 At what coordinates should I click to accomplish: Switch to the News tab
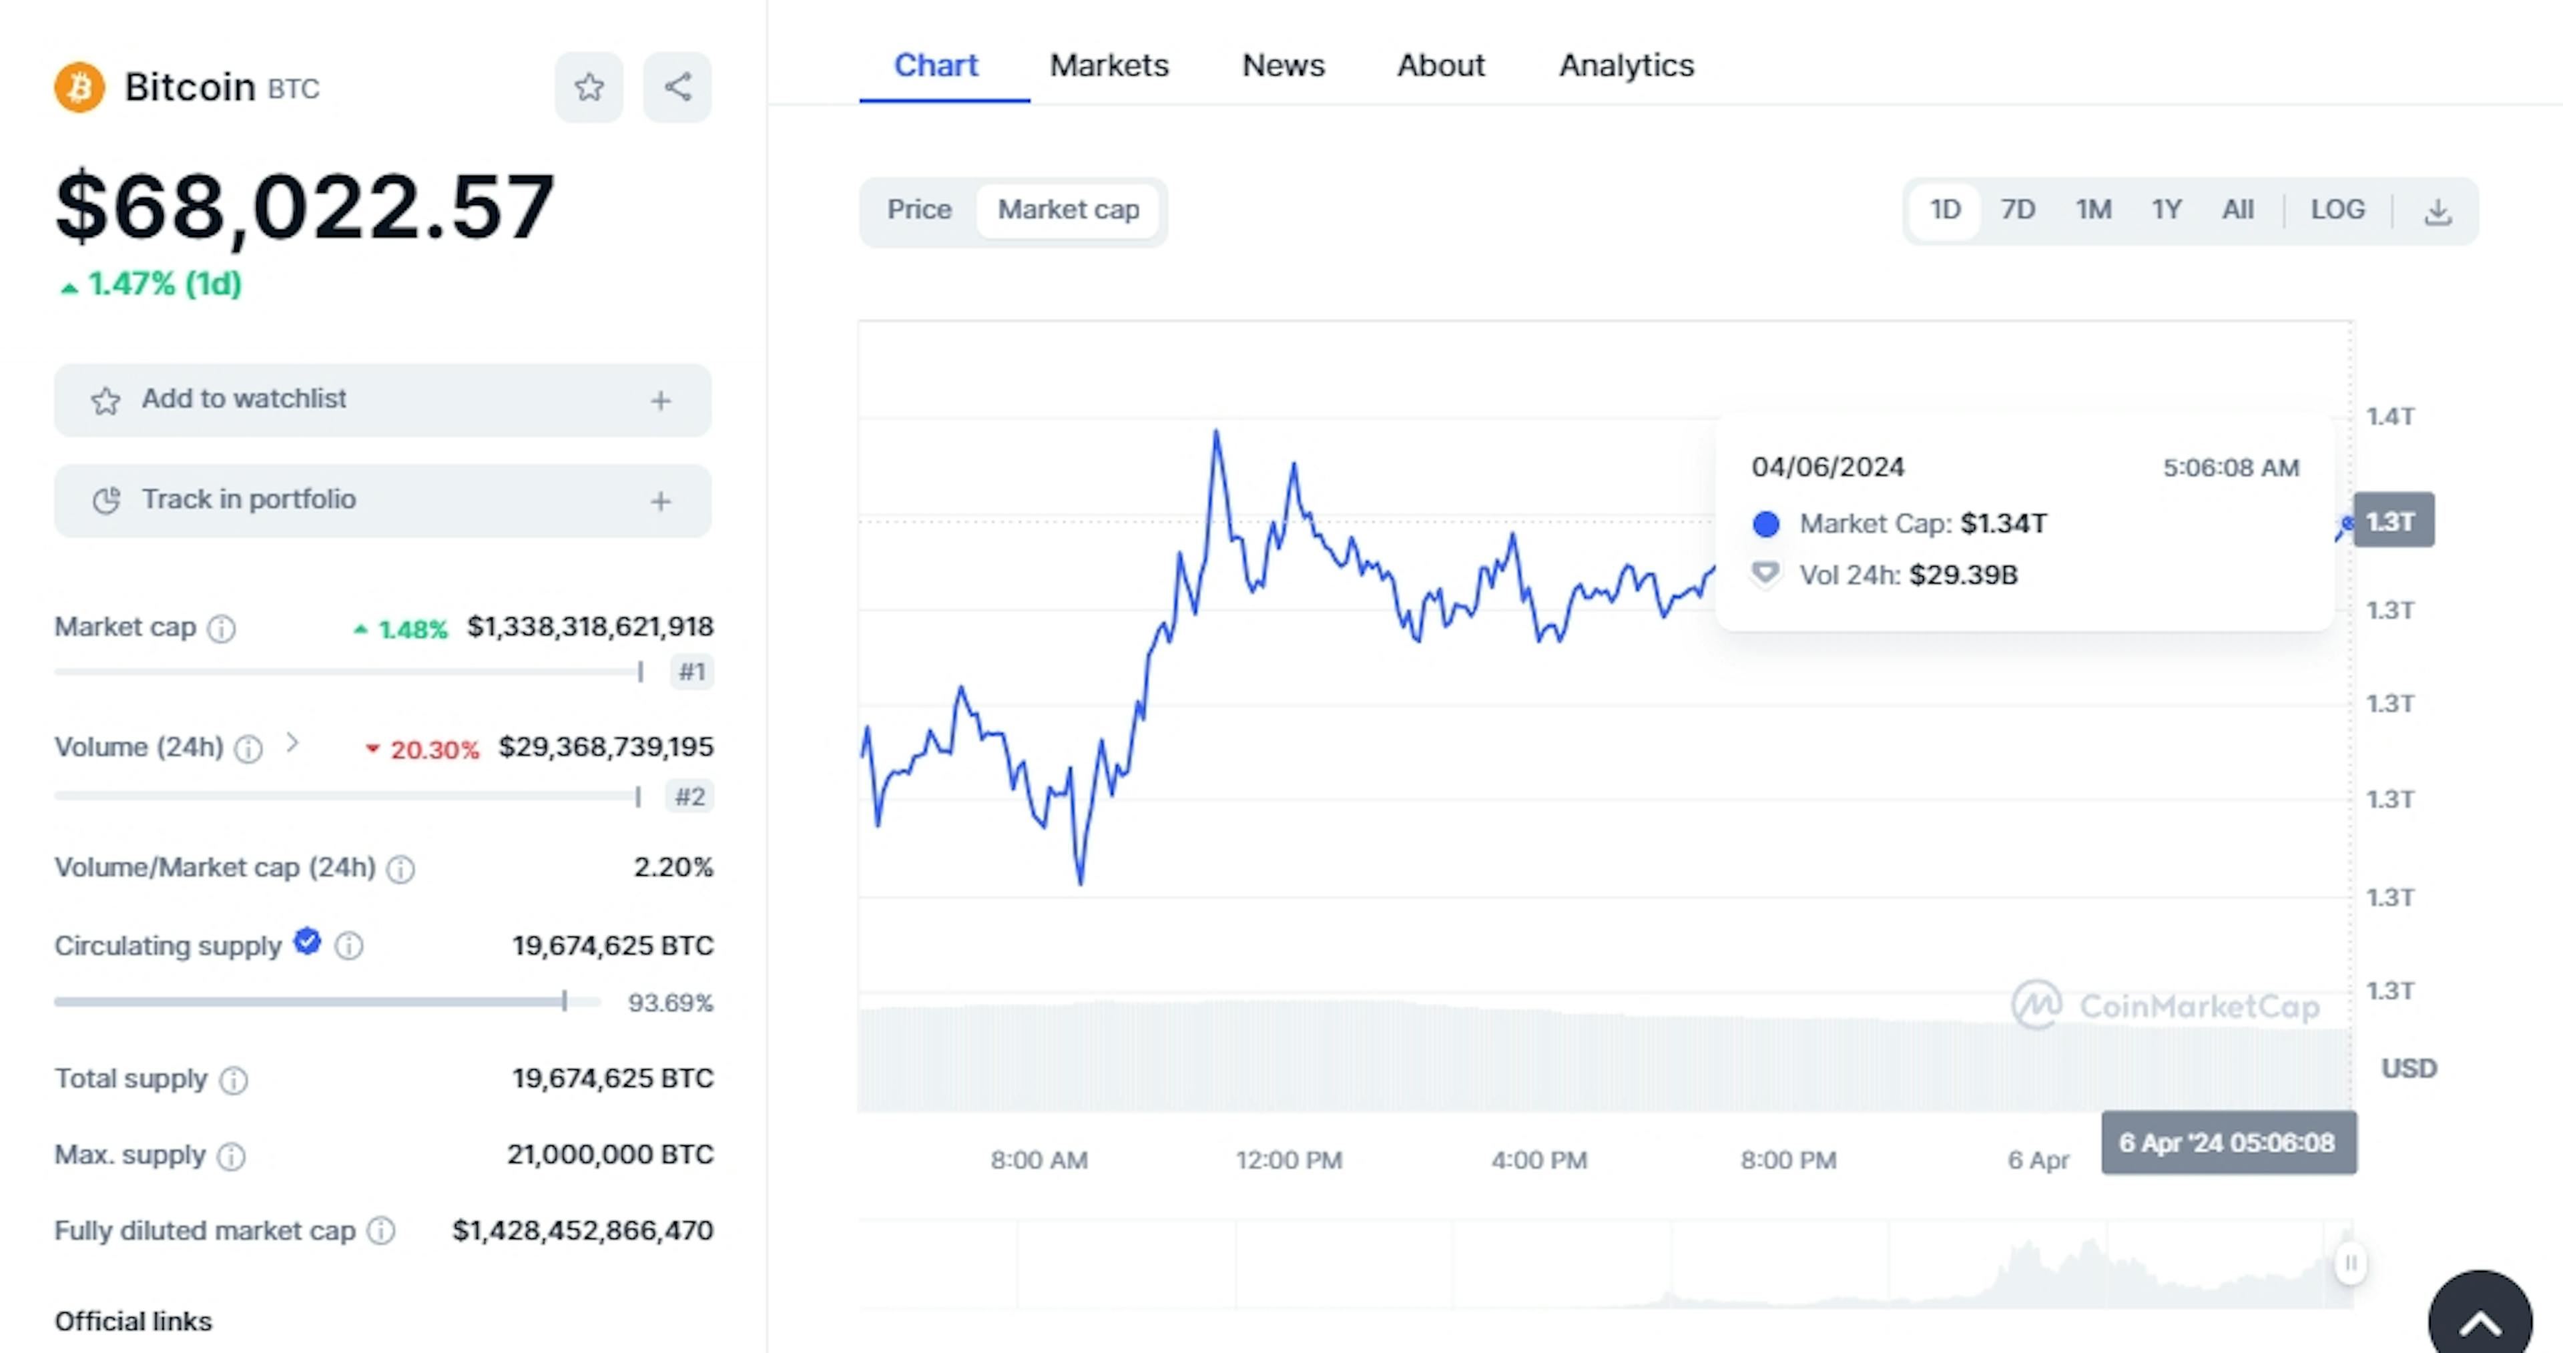(x=1285, y=66)
